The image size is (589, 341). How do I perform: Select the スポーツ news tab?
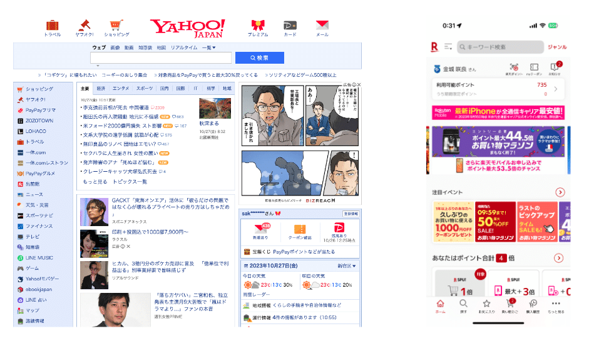pyautogui.click(x=144, y=89)
